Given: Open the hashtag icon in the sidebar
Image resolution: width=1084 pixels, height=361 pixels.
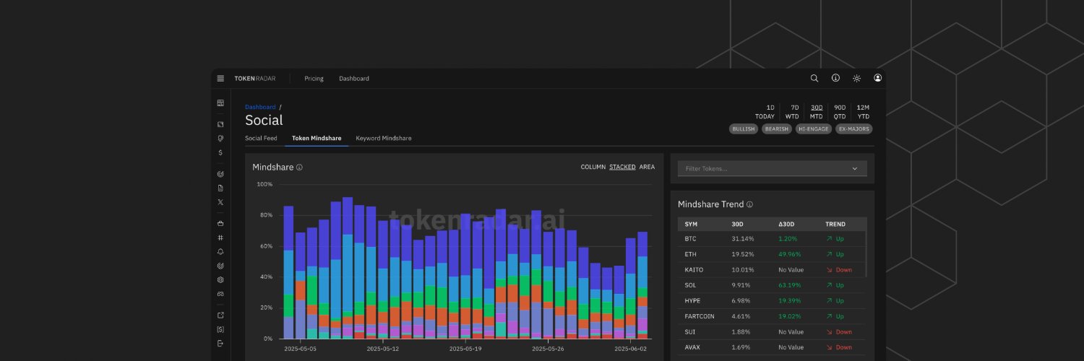Looking at the screenshot, I should (220, 238).
